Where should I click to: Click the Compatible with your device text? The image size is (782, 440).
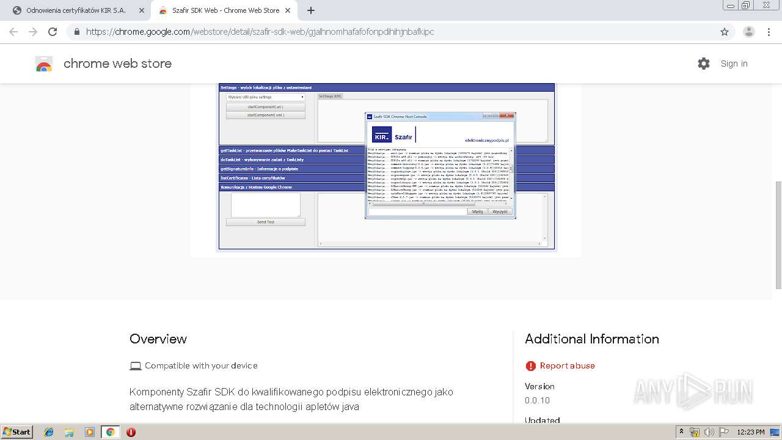(201, 365)
